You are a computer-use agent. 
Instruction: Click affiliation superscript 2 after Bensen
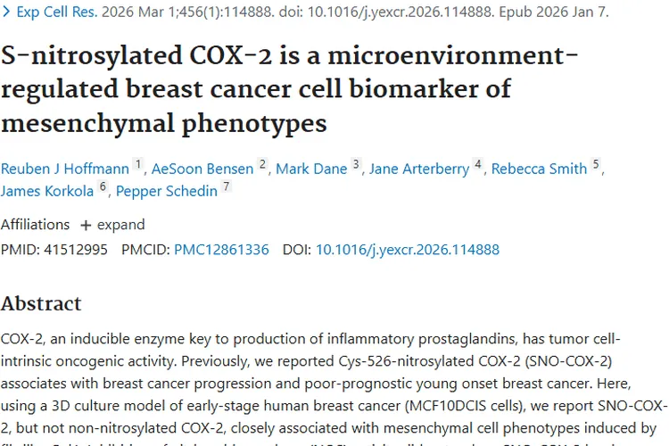click(263, 165)
